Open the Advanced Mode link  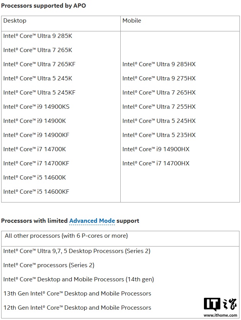[x=92, y=221]
